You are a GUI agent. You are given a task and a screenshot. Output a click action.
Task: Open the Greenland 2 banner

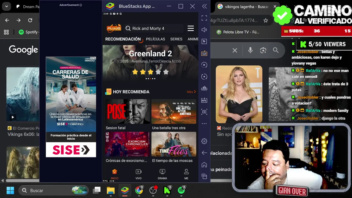pos(150,63)
